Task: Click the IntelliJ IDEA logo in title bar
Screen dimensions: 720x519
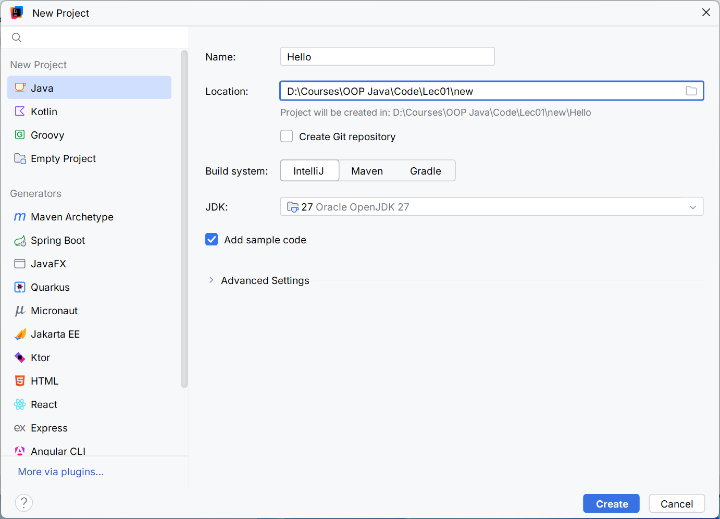Action: [17, 13]
